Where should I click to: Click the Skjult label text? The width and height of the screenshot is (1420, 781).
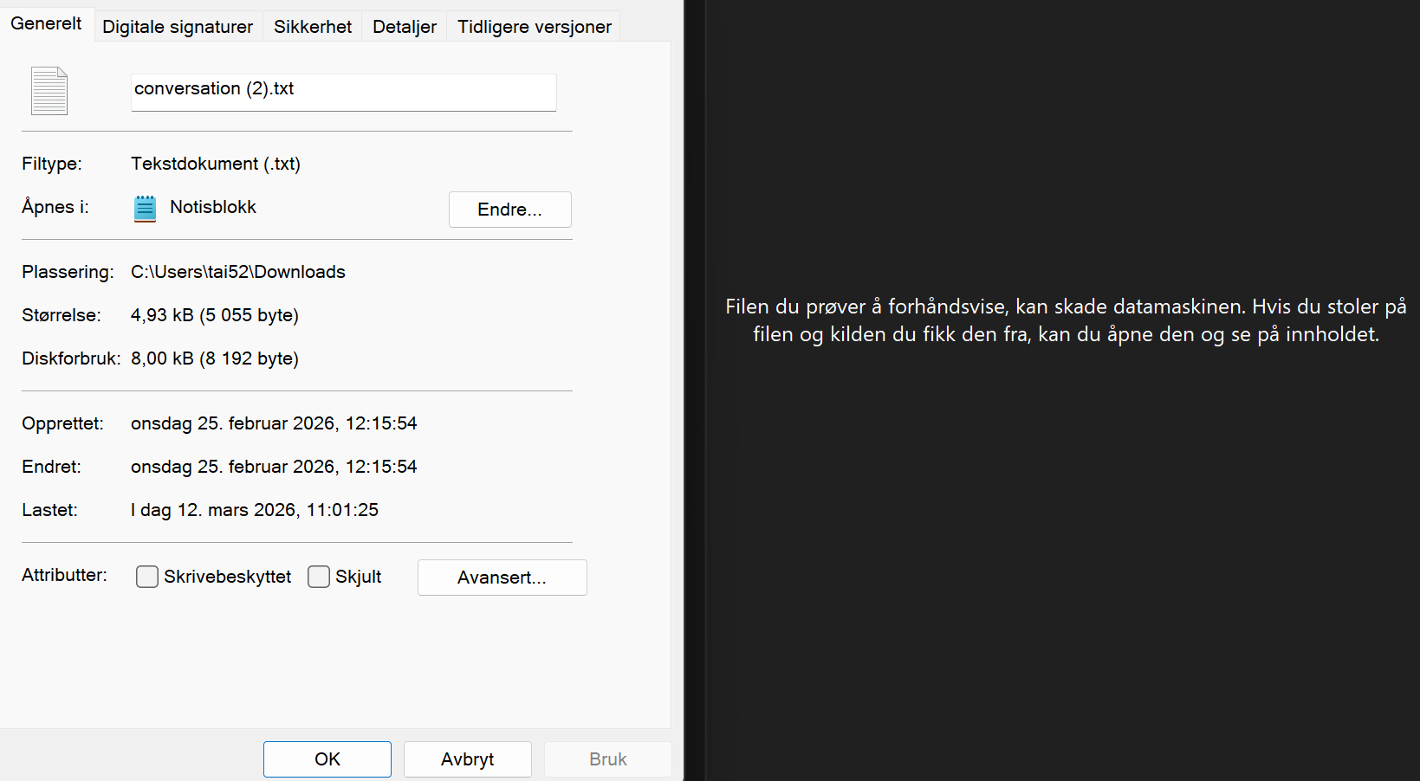coord(359,577)
